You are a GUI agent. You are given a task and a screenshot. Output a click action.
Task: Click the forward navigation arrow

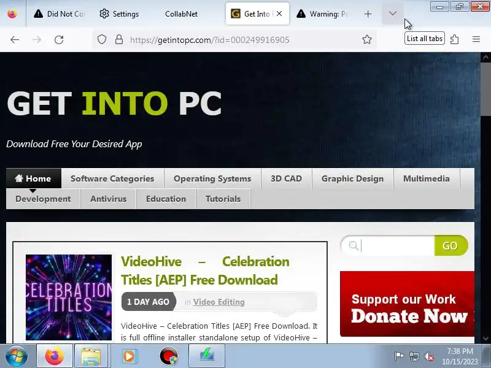[x=37, y=40]
